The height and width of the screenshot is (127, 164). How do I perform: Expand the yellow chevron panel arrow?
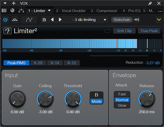(x=159, y=20)
